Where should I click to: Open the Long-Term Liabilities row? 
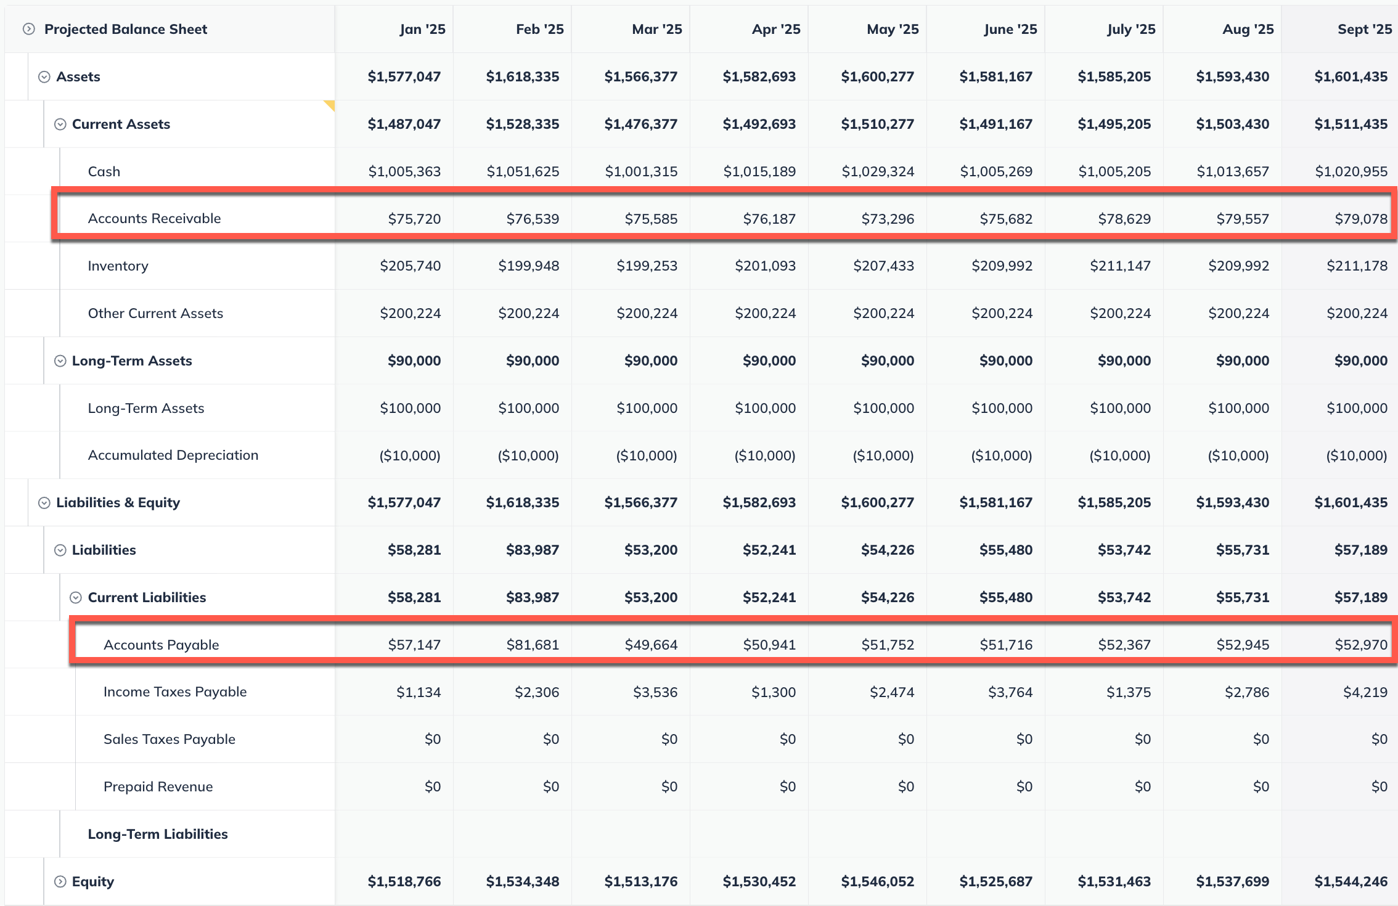pyautogui.click(x=158, y=835)
